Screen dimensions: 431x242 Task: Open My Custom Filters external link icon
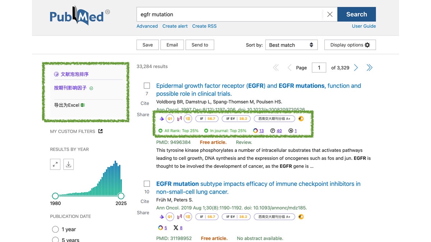101,131
